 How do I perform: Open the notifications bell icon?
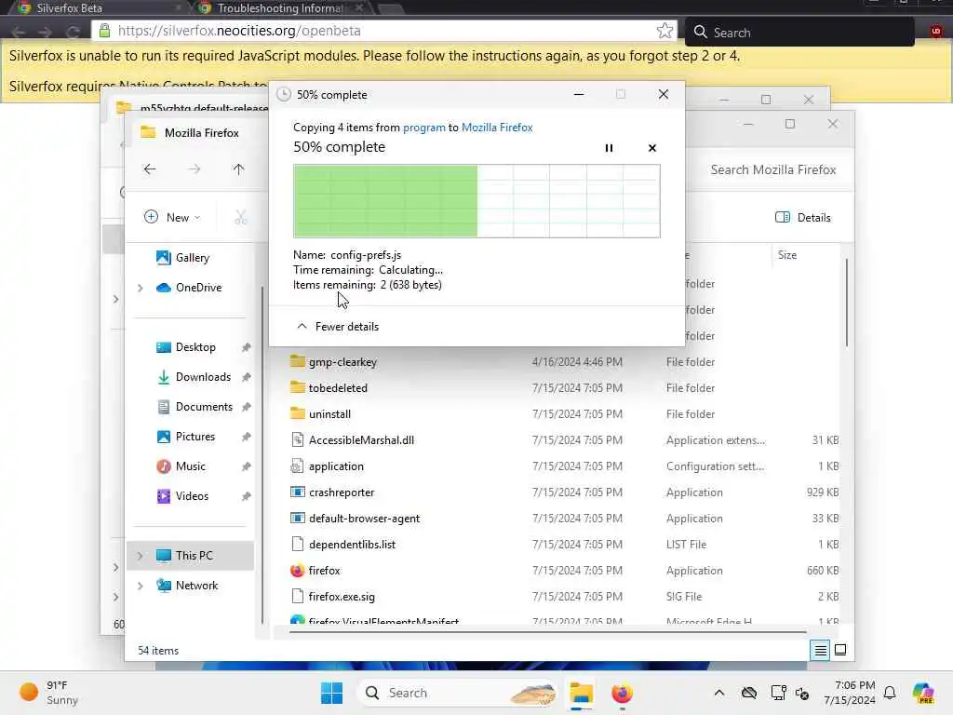(890, 693)
